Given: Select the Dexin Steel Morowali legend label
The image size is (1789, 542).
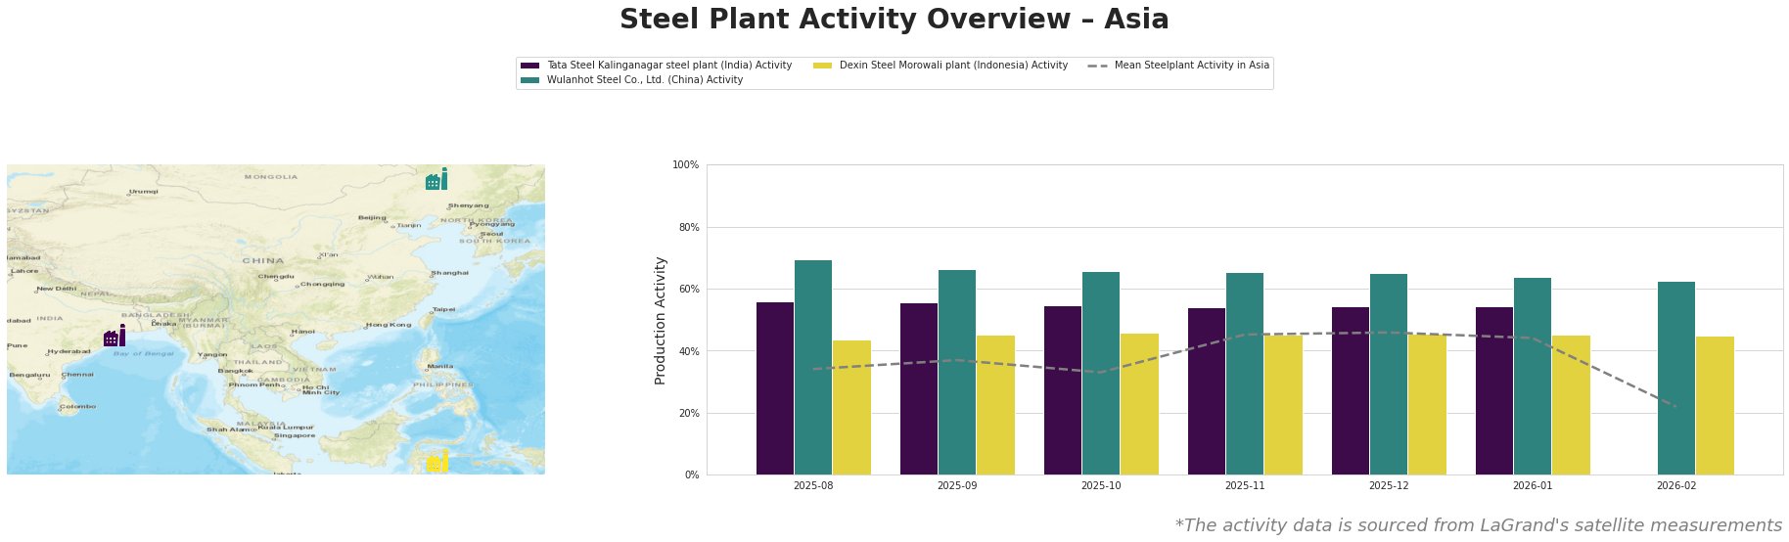Looking at the screenshot, I should tap(953, 66).
